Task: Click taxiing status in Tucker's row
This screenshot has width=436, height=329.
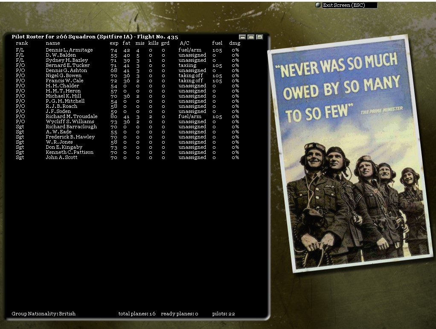Action: [187, 65]
